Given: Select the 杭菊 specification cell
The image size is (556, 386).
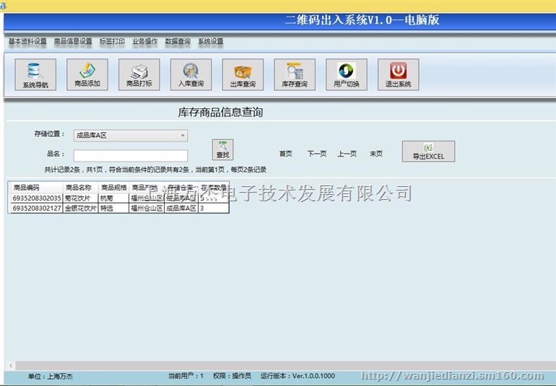Looking at the screenshot, I should 113,198.
